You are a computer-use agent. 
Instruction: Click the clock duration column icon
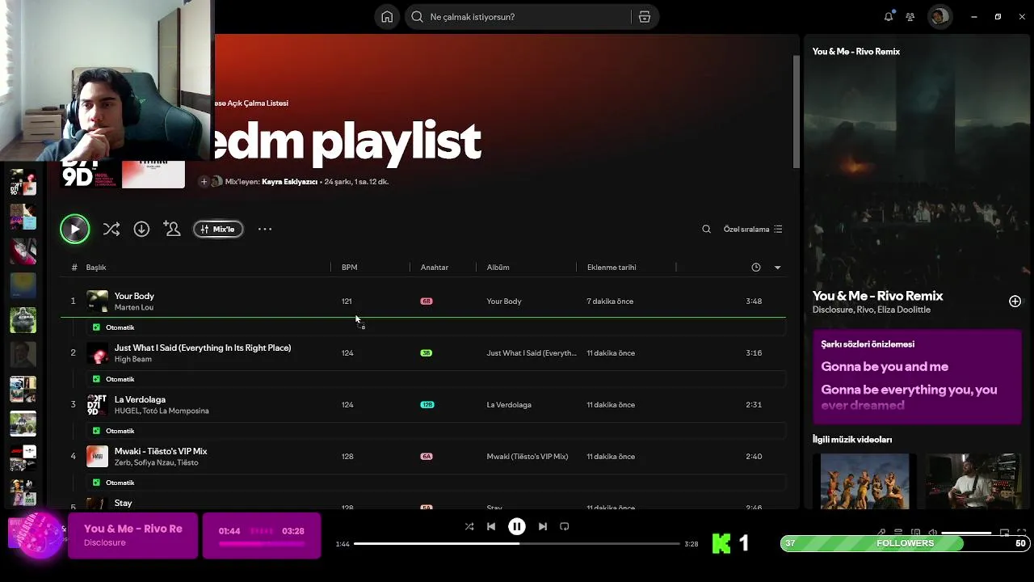756,268
